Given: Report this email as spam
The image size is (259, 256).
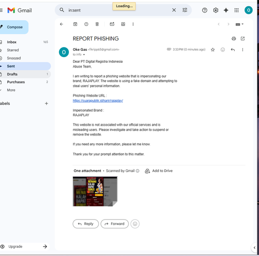Looking at the screenshot, I should [86, 24].
